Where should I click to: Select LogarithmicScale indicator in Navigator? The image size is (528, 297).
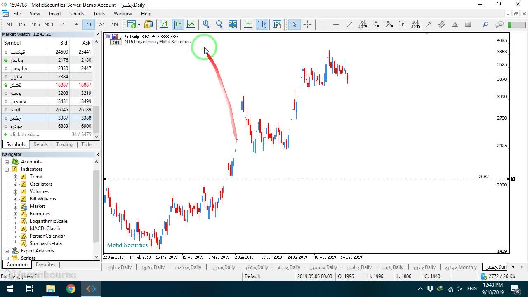(x=48, y=221)
